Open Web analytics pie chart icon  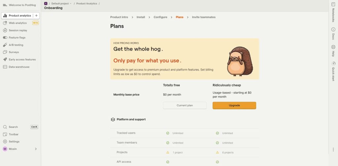5,23
